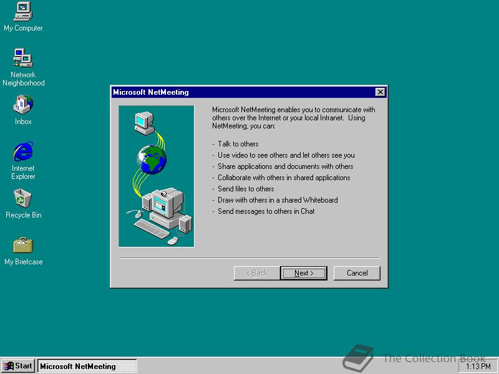This screenshot has width=499, height=374.
Task: Click 'Send files to others' line
Action: click(x=246, y=189)
